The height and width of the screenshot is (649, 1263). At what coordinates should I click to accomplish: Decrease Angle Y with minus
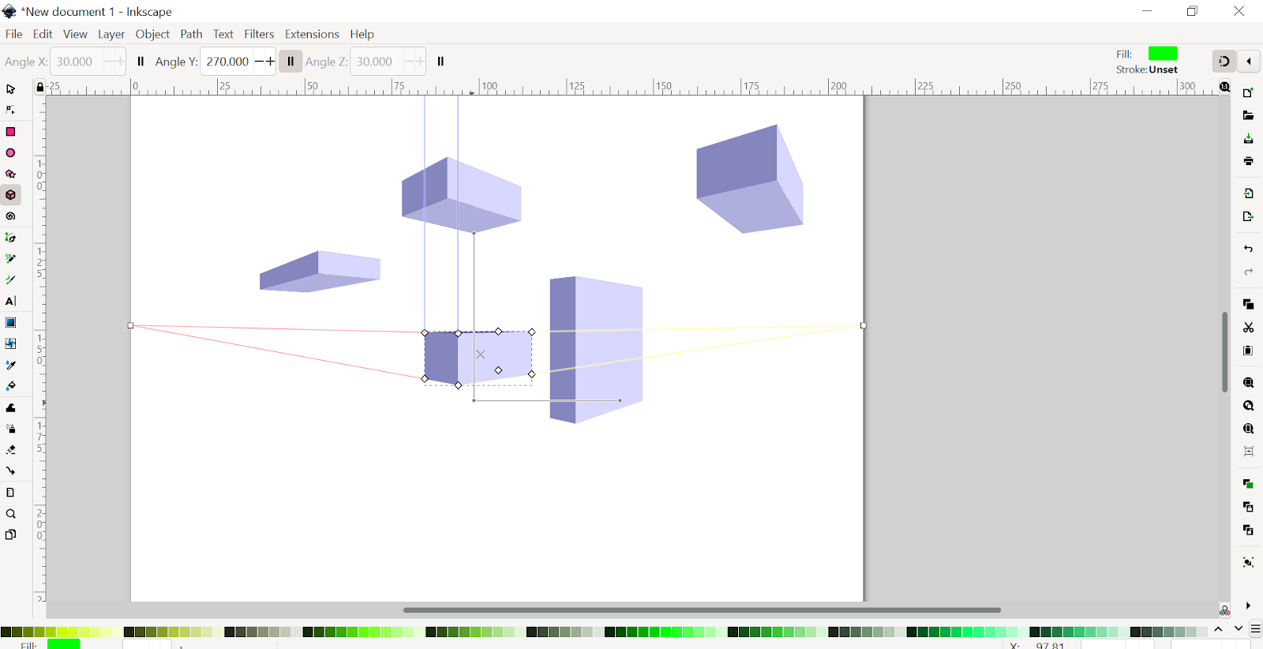point(259,62)
